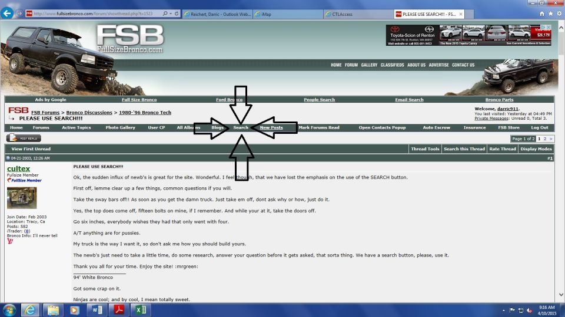Click the small FSB logo beside breadcrumbs
This screenshot has width=565, height=317.
pos(18,110)
